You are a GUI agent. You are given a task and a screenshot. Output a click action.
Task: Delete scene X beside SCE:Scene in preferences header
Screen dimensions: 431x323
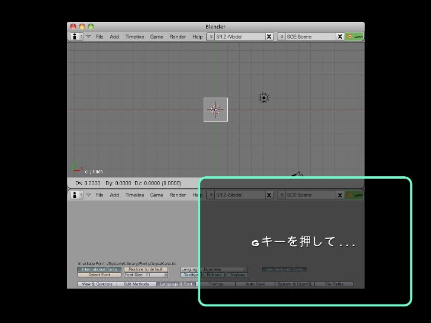coord(340,195)
